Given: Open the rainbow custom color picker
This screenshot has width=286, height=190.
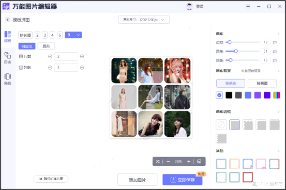Looking at the screenshot, I should [276, 95].
